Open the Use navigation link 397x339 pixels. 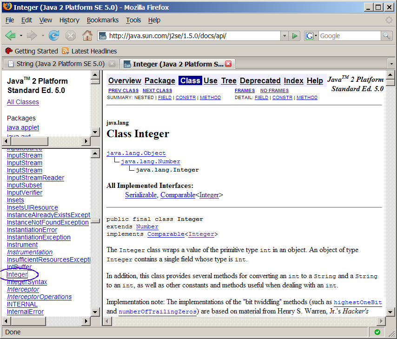tap(211, 80)
